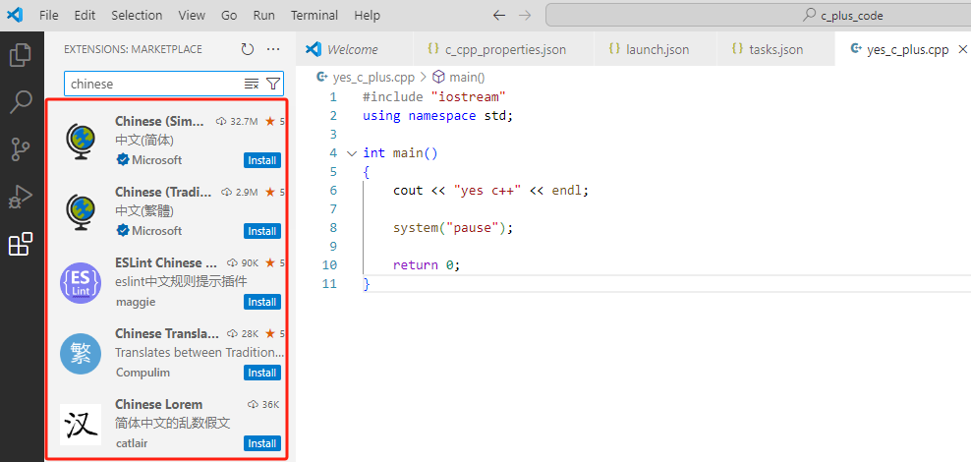
Task: Switch to the Welcome tab
Action: 354,49
